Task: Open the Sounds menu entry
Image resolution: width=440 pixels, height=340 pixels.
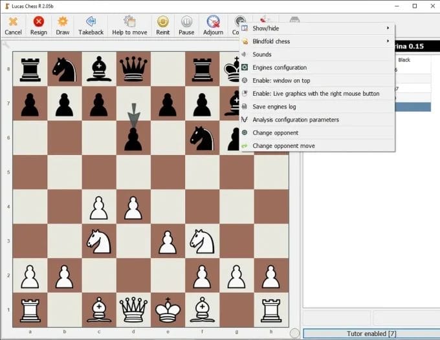Action: click(x=262, y=55)
